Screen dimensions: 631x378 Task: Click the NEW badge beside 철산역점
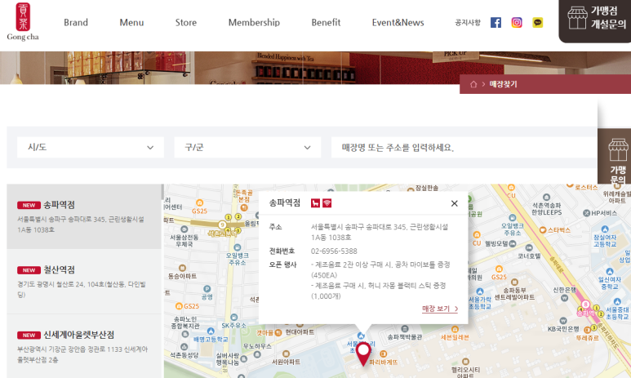pos(29,270)
